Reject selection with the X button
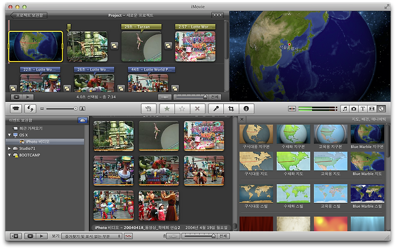This screenshot has width=396, height=249. [197, 108]
